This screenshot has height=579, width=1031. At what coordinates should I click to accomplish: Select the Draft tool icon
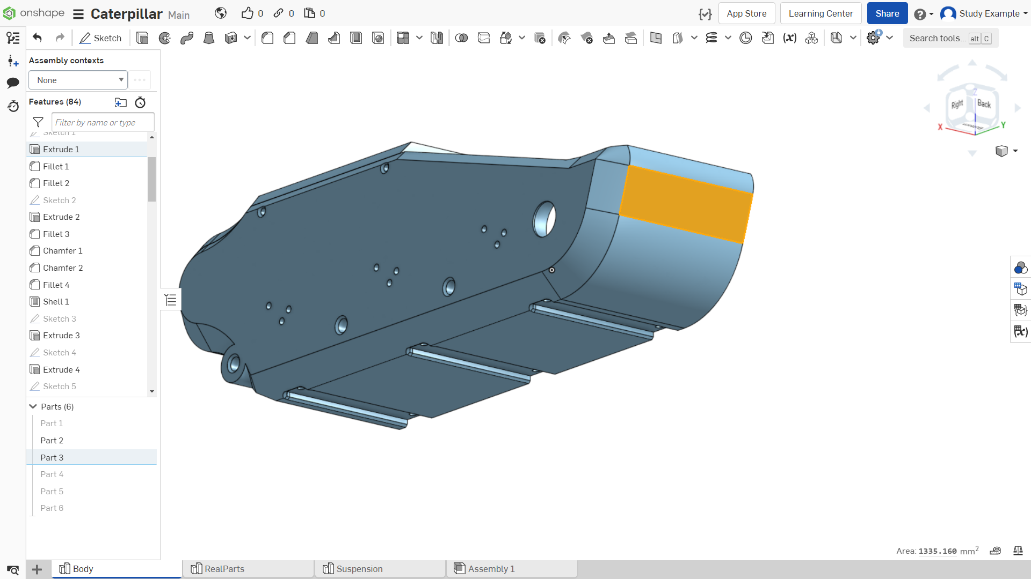click(x=312, y=38)
